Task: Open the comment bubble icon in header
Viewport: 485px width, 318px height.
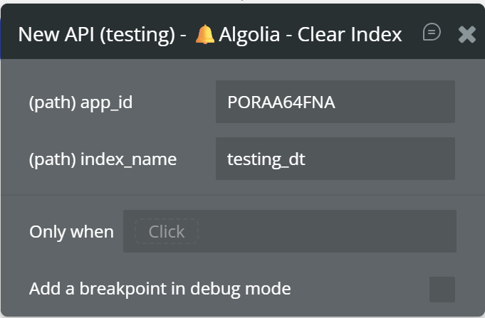Action: pos(432,32)
